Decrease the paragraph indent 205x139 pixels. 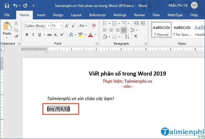pos(136,23)
